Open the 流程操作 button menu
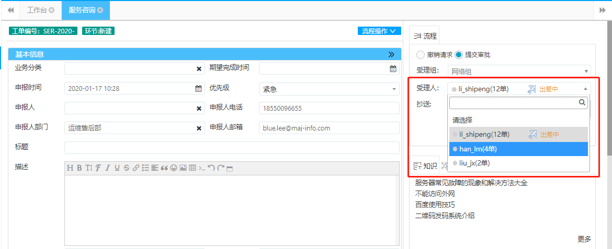The height and width of the screenshot is (249, 612). [x=379, y=31]
